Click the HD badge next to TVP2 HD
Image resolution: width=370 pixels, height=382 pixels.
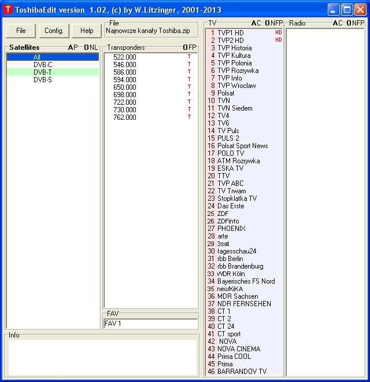279,40
